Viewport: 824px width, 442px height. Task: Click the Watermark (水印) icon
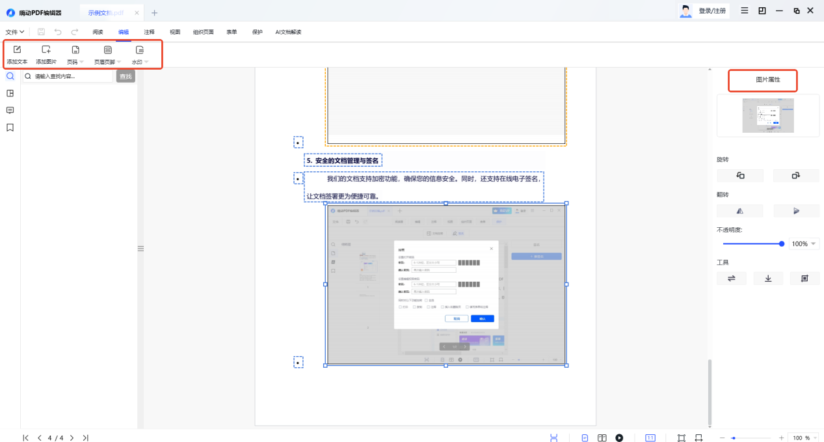point(140,50)
